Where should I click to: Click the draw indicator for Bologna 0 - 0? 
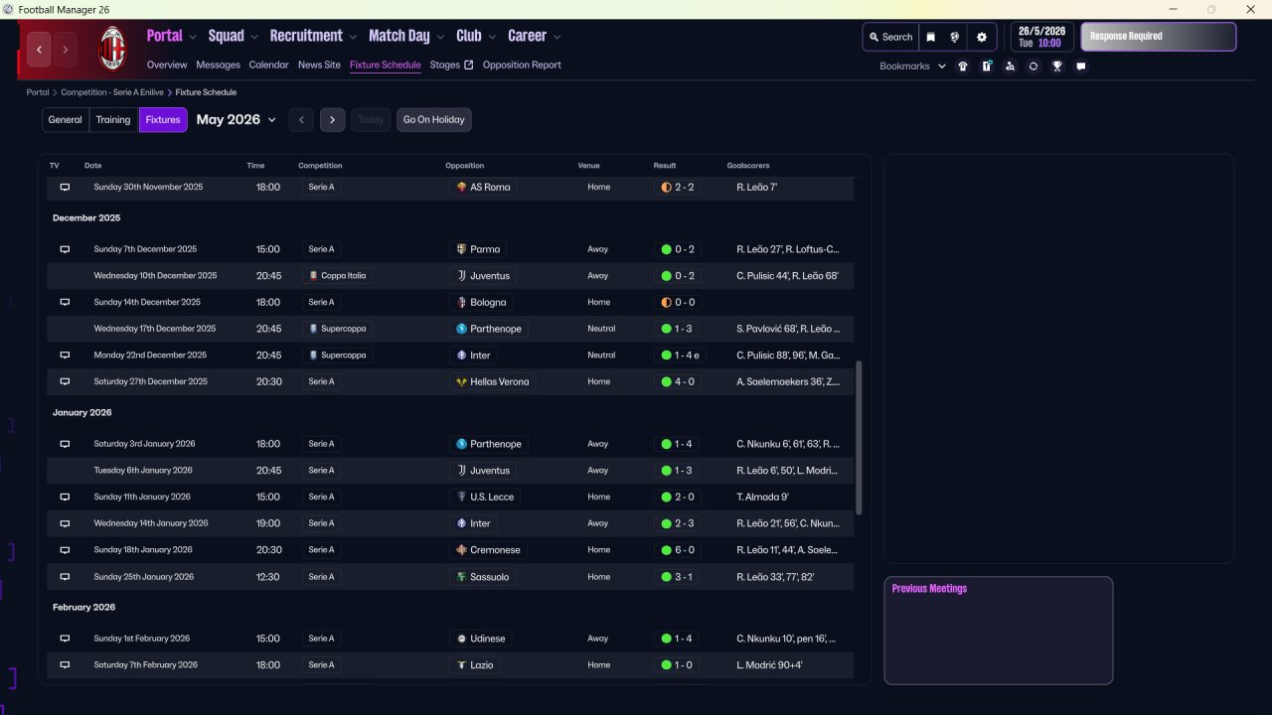(666, 302)
